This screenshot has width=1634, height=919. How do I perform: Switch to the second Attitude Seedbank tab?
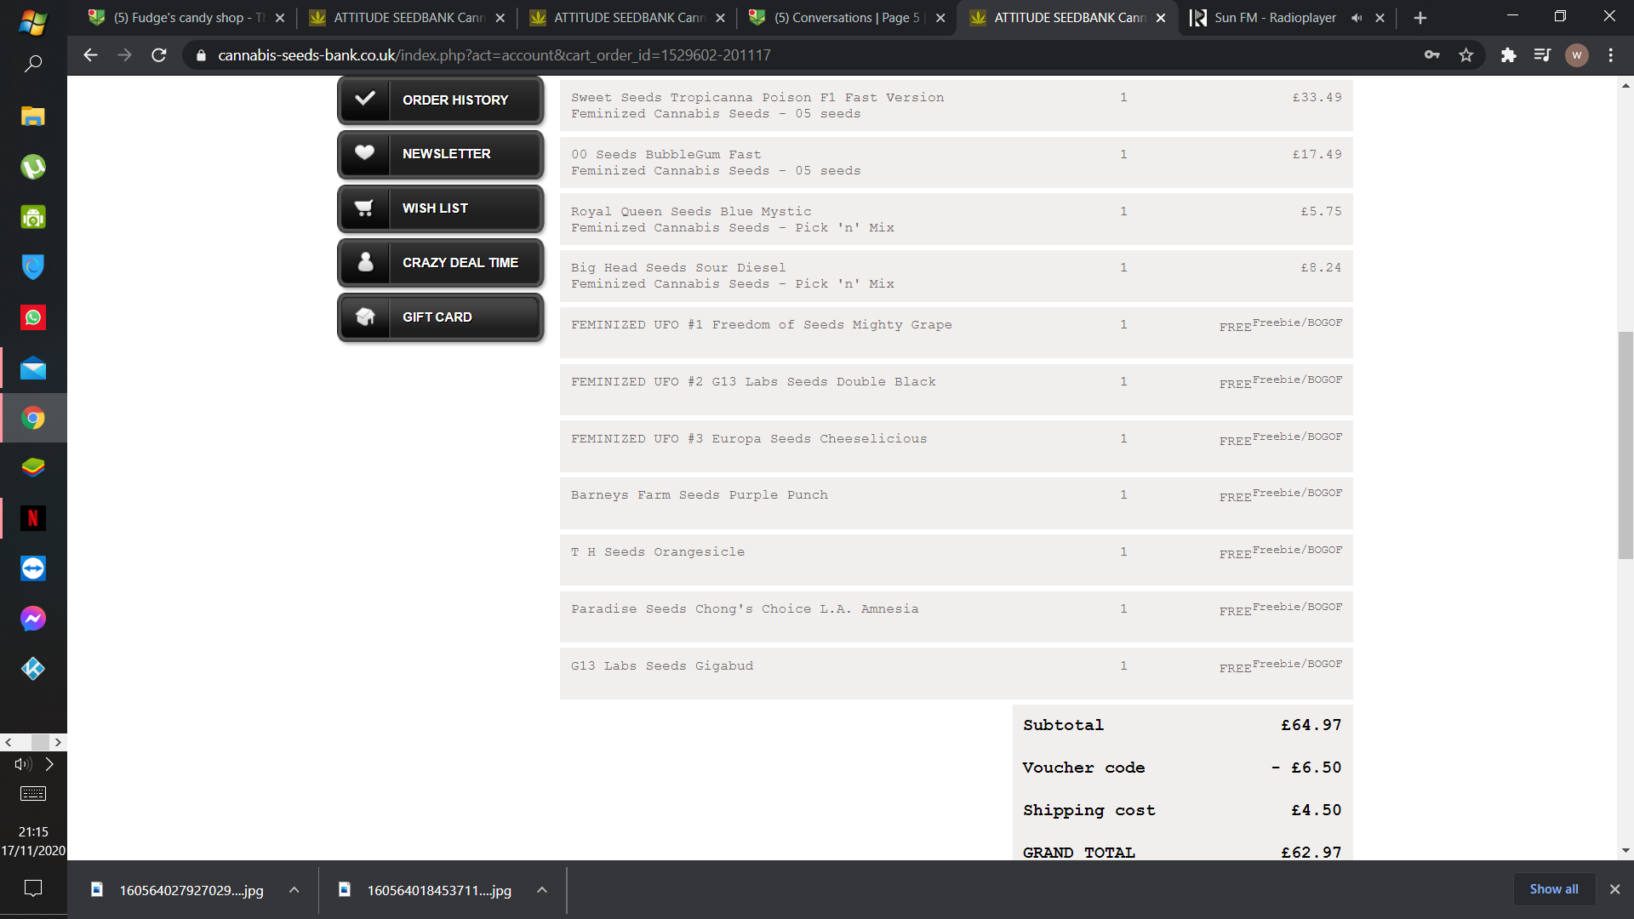pyautogui.click(x=629, y=18)
